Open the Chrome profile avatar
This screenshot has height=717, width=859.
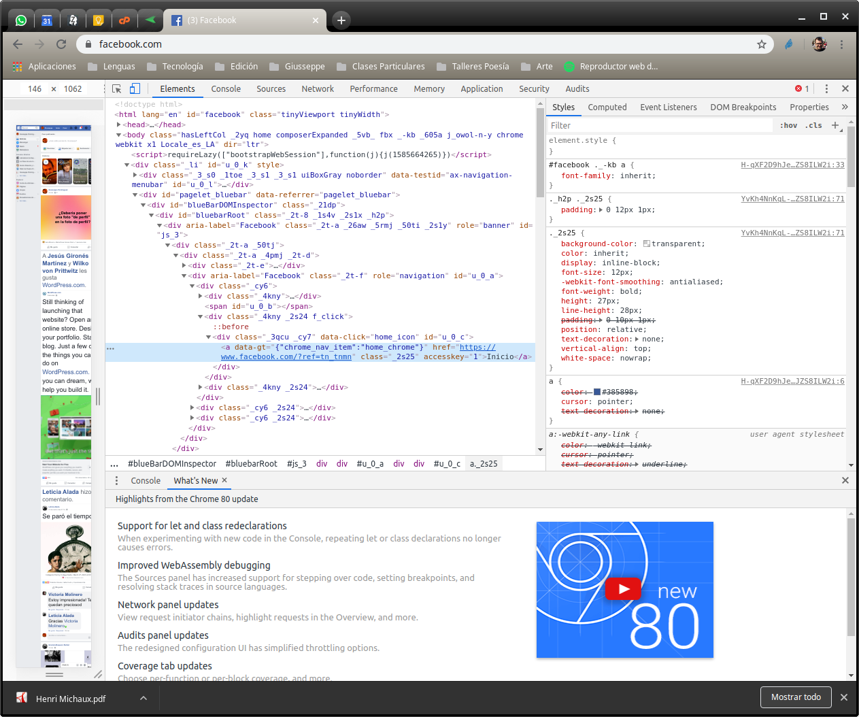(x=820, y=44)
